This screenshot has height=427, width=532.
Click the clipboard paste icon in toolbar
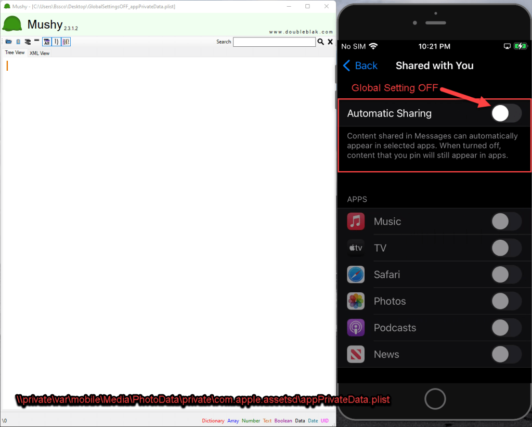[x=18, y=42]
